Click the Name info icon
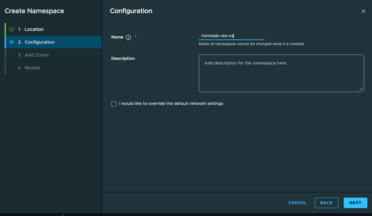The image size is (372, 216). click(x=128, y=37)
